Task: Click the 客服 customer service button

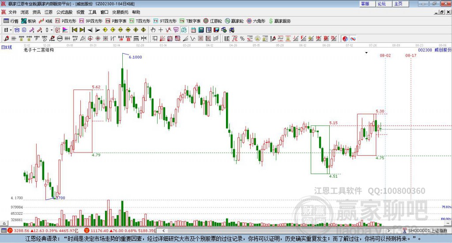Action: (367, 4)
